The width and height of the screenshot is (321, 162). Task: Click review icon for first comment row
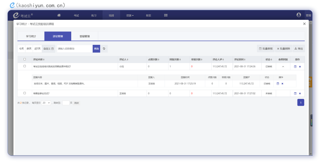click(295, 66)
